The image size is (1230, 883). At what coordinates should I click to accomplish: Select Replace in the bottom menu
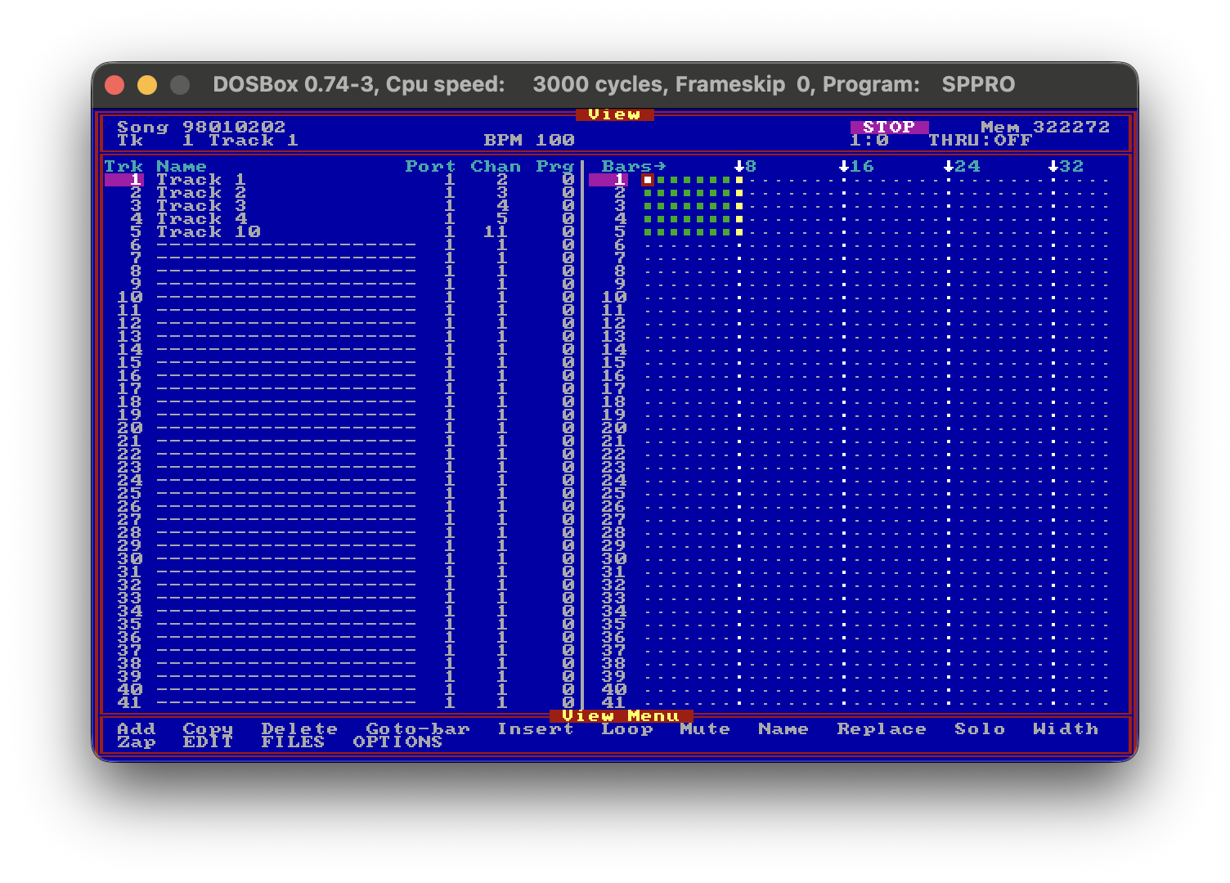click(x=882, y=728)
